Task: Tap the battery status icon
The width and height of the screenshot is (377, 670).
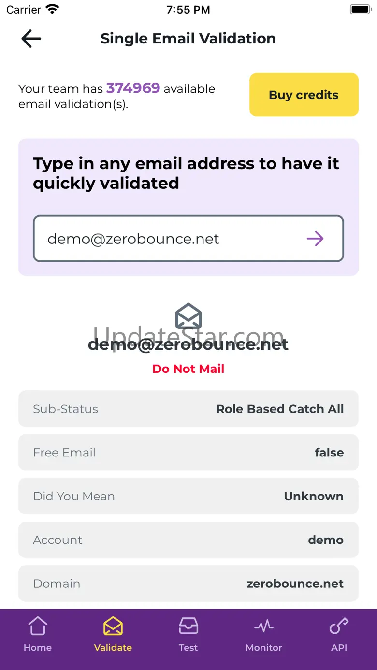Action: (x=360, y=9)
